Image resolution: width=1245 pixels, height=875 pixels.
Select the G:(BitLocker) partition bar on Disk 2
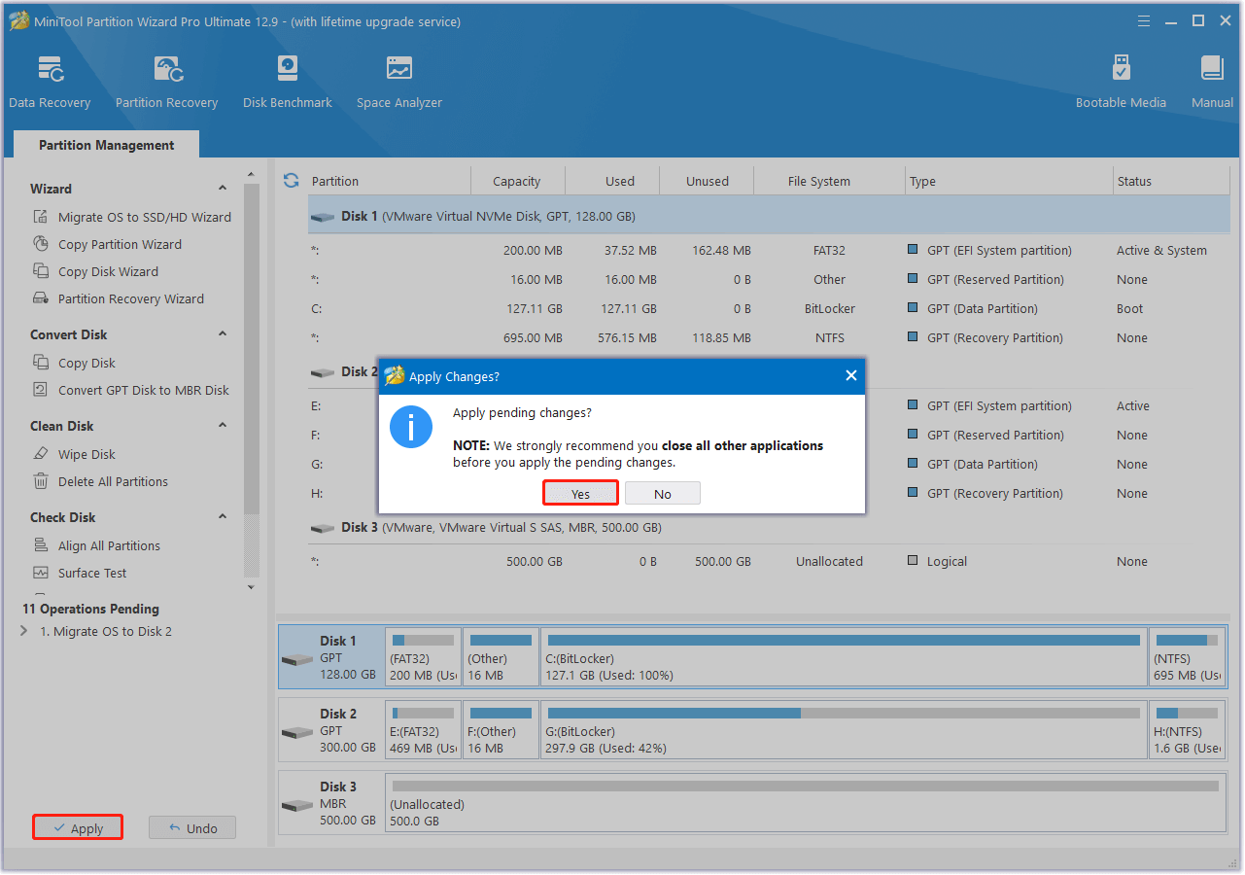tap(844, 729)
